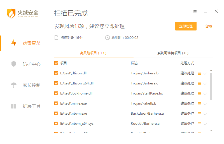Uncheck E:\test\dticon_x64.dll checkbox
The width and height of the screenshot is (224, 144).
56,83
